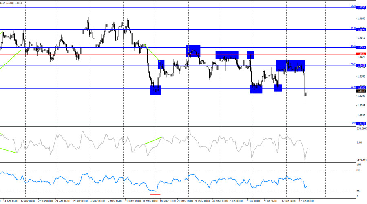Select the 38.2 Fibonacci level label
Viewport: 367px width, 204px height.
(353, 64)
